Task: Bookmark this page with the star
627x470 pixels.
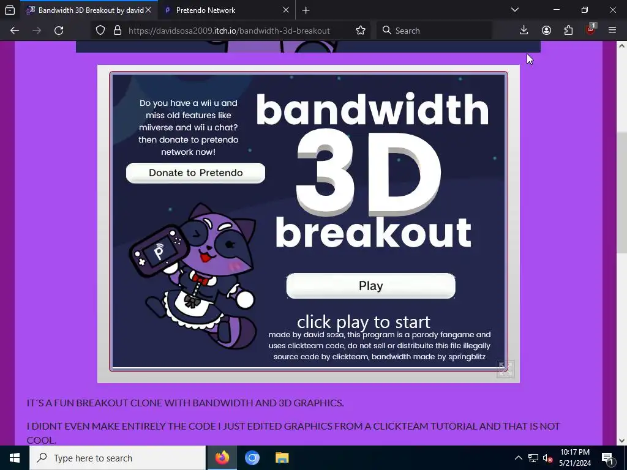Action: [360, 31]
